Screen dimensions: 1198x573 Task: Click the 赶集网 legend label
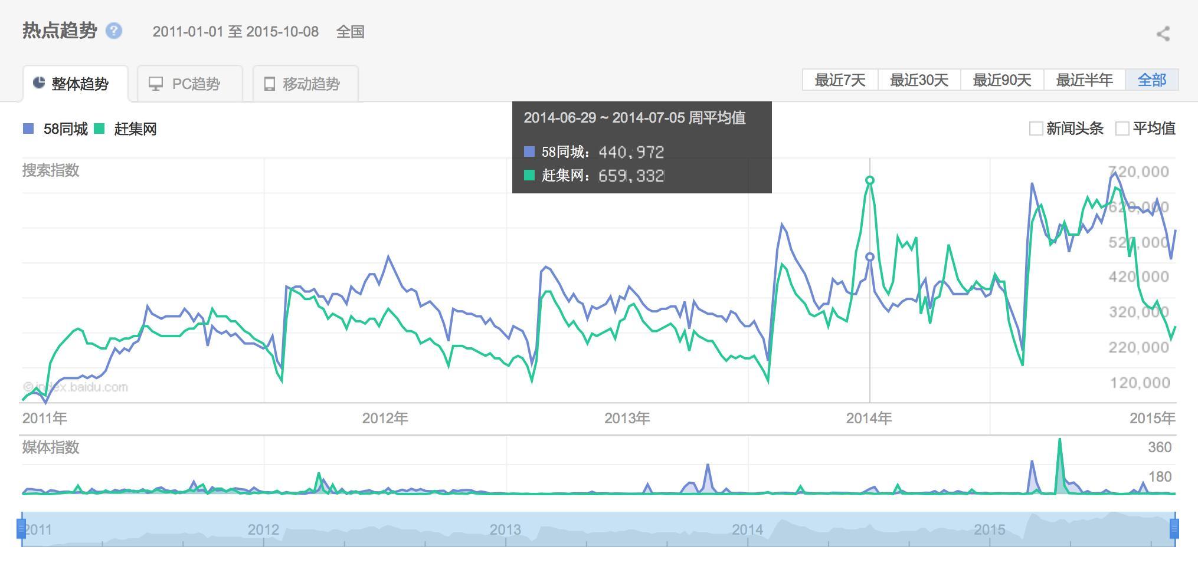point(135,129)
